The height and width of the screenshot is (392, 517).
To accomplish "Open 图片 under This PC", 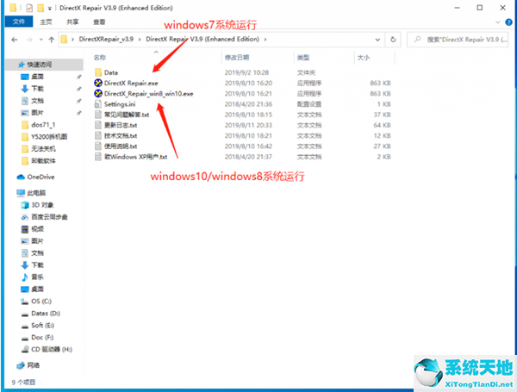I will 37,241.
